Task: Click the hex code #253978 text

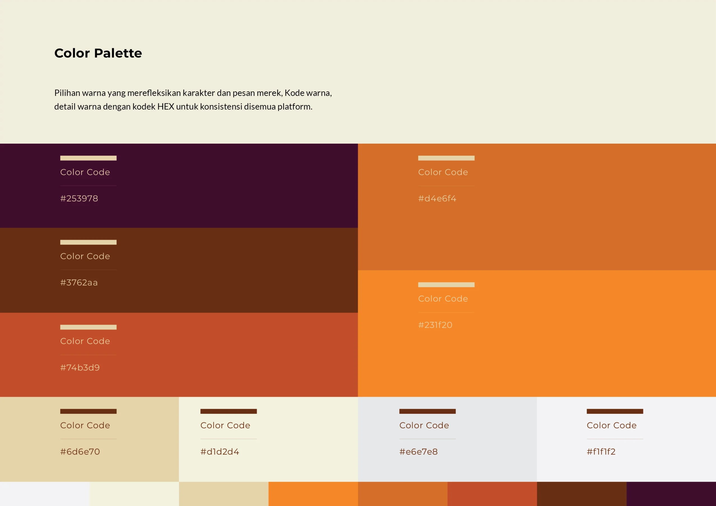Action: pos(79,198)
